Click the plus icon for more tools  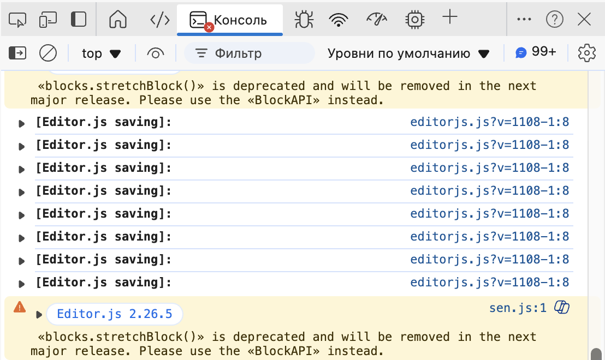(449, 18)
